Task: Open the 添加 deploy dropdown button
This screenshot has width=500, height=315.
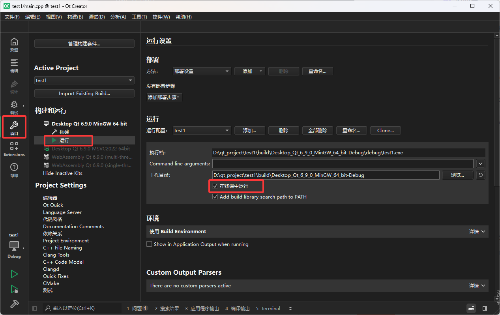Action: (249, 71)
